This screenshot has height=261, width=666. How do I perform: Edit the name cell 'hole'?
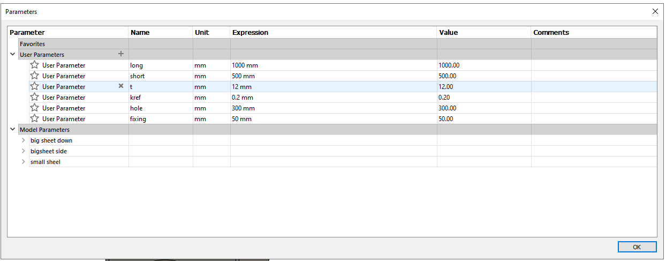point(161,108)
